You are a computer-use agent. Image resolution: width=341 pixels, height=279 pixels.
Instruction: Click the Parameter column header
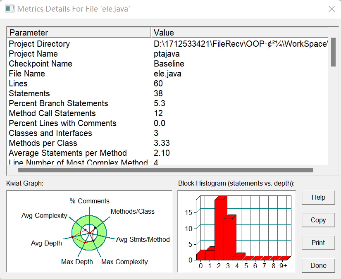pos(79,33)
